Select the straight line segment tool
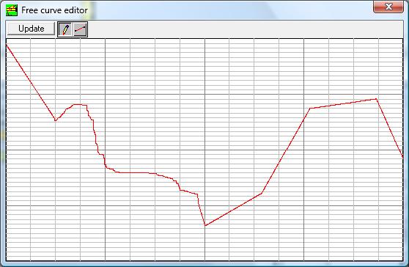Image resolution: width=409 pixels, height=267 pixels. (80, 29)
